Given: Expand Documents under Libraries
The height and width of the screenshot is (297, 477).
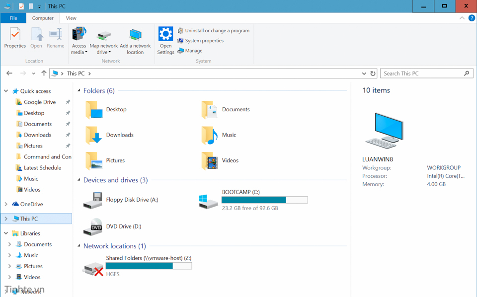Looking at the screenshot, I should pos(9,244).
